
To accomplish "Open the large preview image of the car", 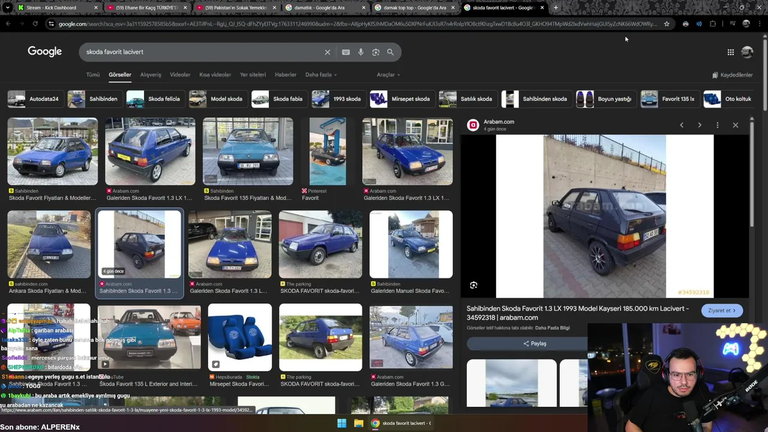I will pos(605,216).
